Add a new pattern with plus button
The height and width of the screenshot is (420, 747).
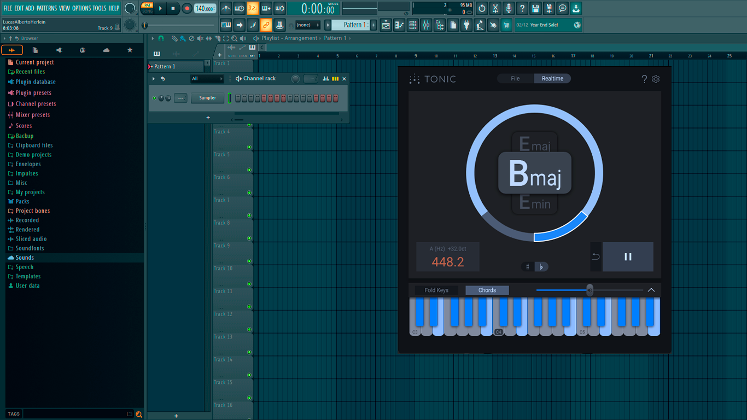[x=374, y=25]
